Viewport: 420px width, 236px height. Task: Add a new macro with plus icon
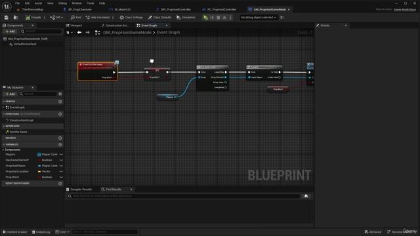point(60,138)
